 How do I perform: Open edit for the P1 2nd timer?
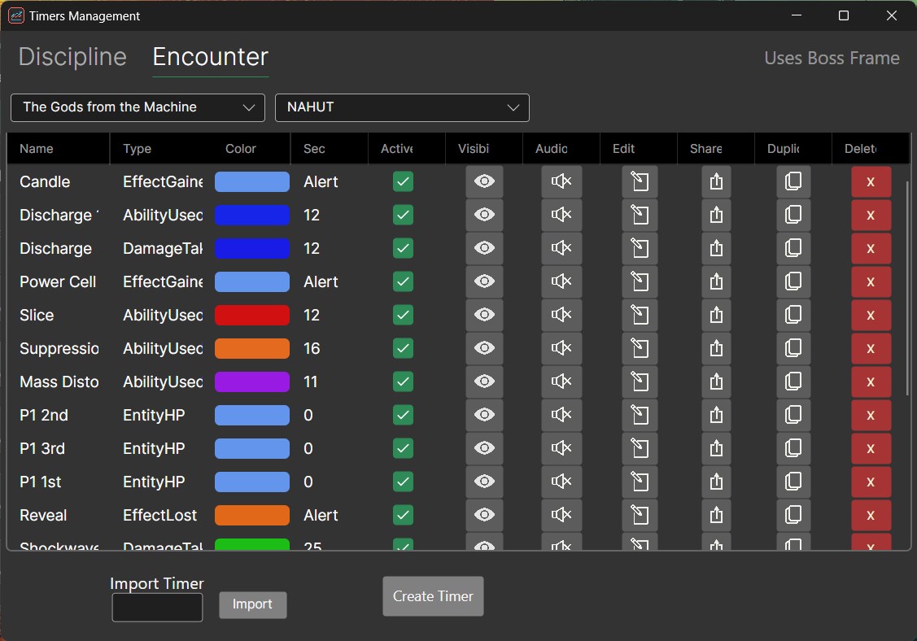tap(640, 415)
